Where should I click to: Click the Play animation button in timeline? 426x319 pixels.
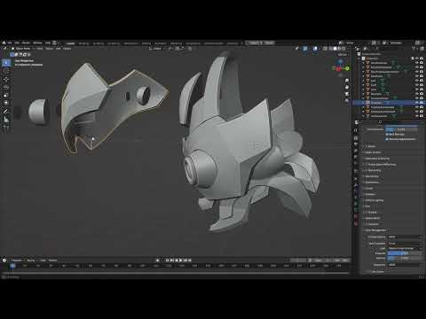(x=181, y=261)
